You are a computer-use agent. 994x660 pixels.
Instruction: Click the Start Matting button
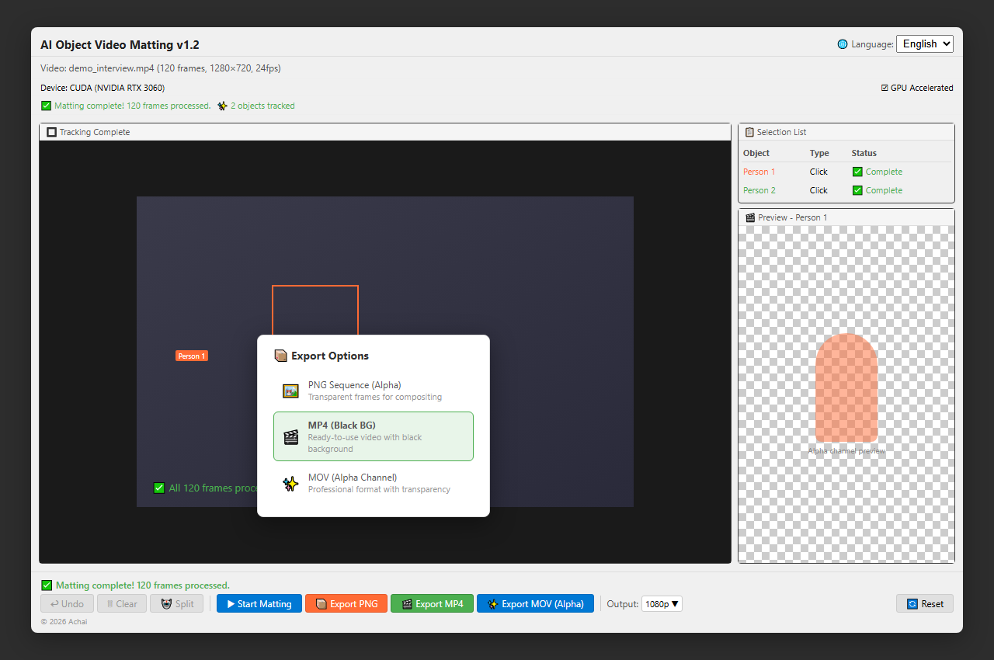(259, 603)
